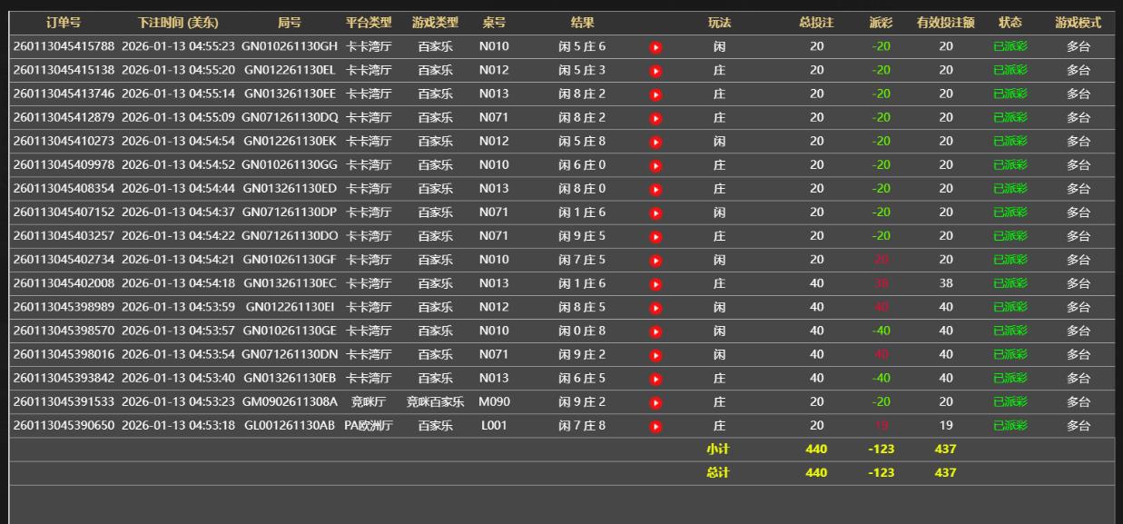Click the play icon for table L001 row
This screenshot has height=524, width=1123.
(655, 425)
